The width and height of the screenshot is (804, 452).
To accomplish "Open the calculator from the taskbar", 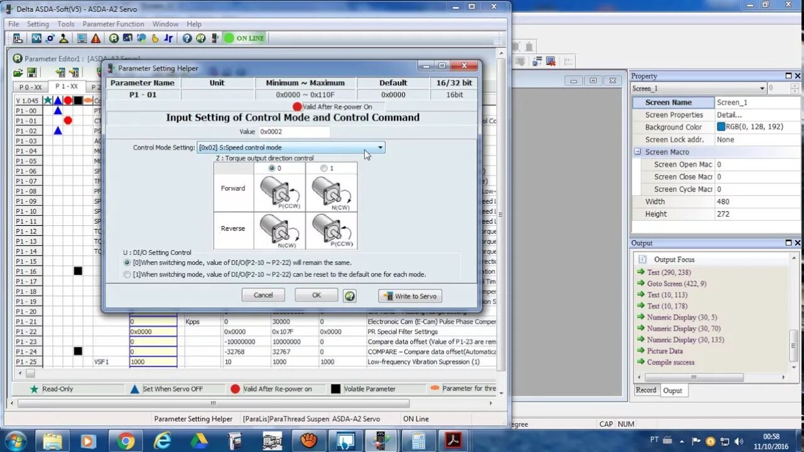I will point(418,441).
